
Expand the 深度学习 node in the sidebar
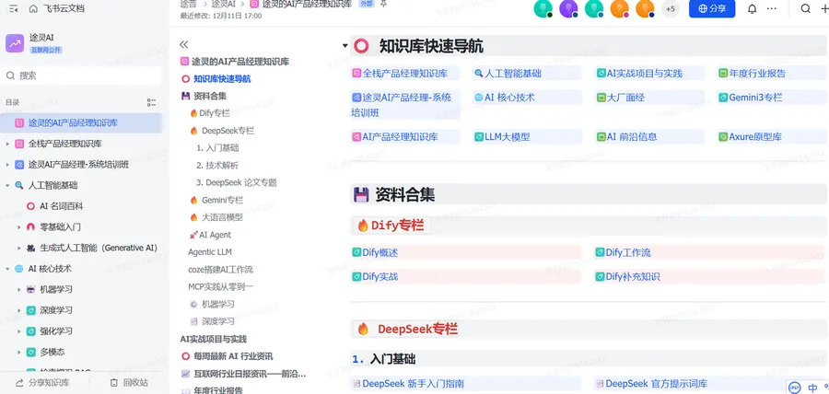(19, 310)
